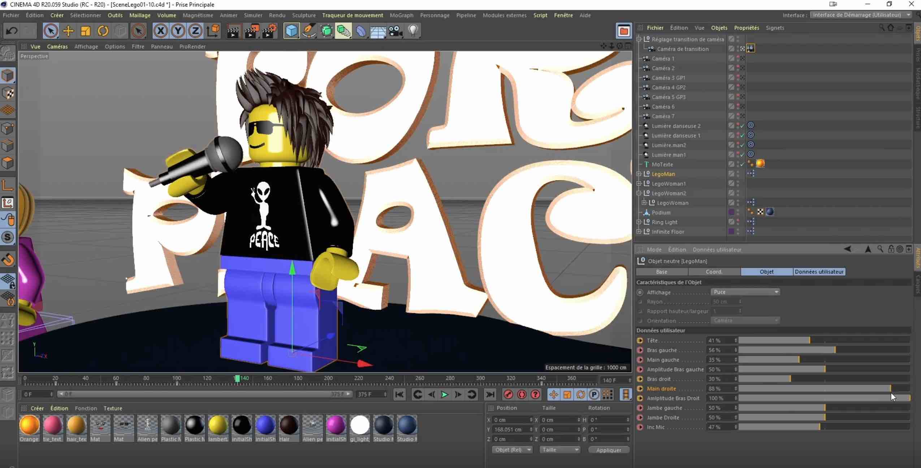The image size is (921, 468).
Task: Open the Interface layout dropdown
Action: click(861, 15)
